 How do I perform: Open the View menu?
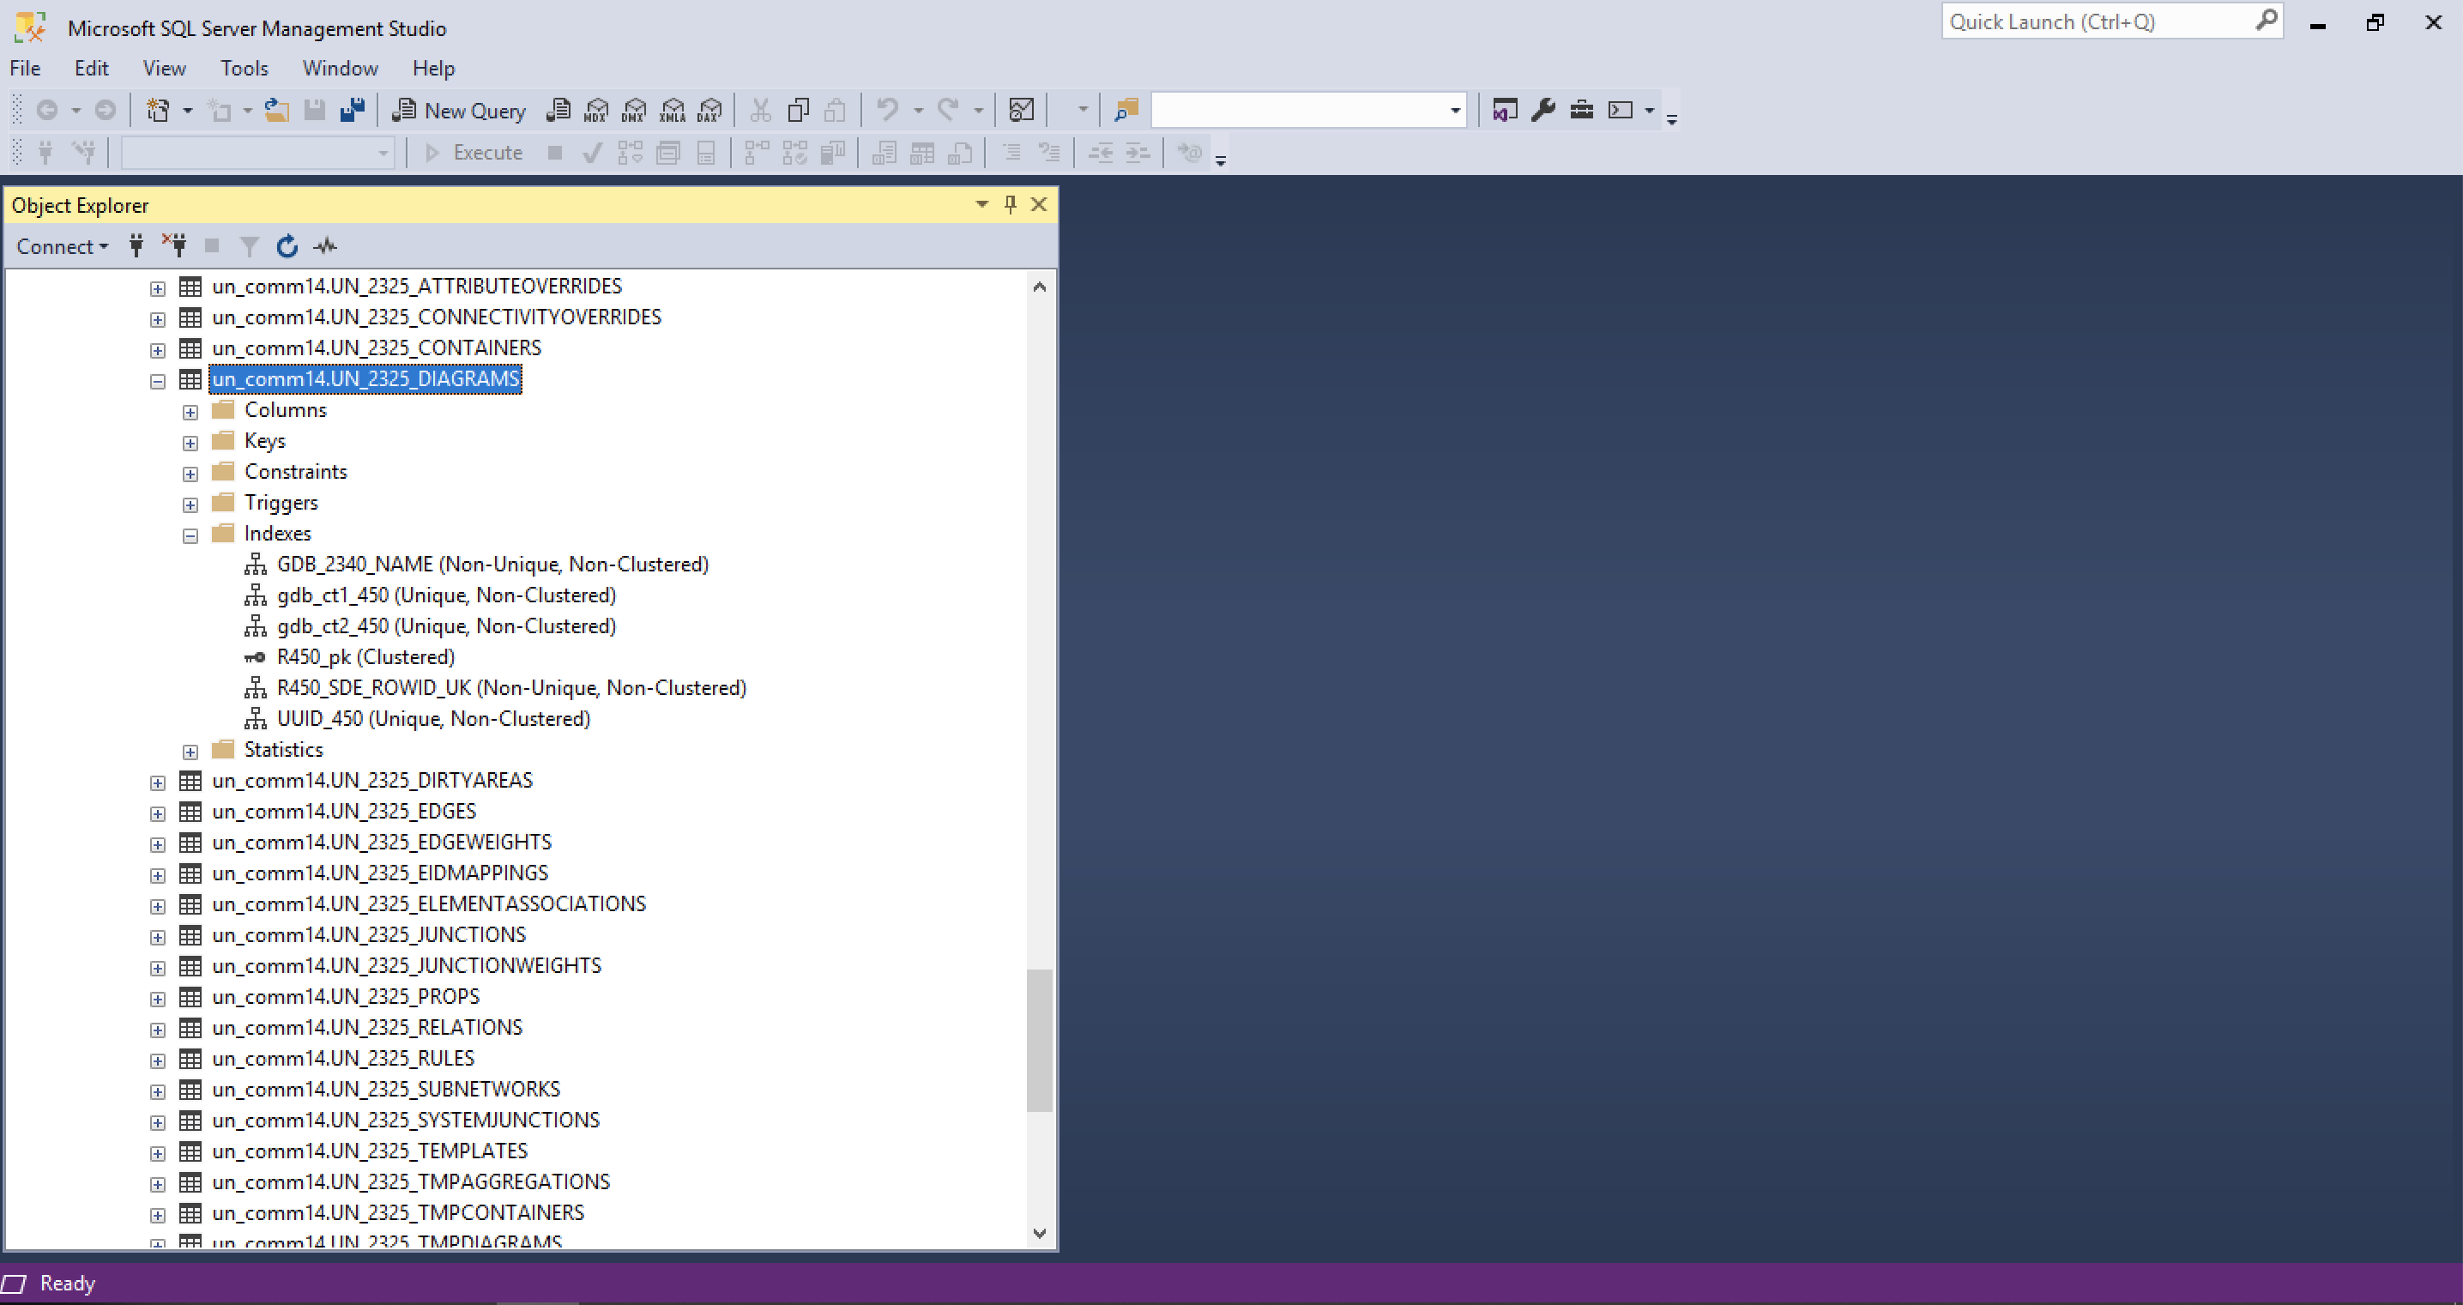point(164,69)
